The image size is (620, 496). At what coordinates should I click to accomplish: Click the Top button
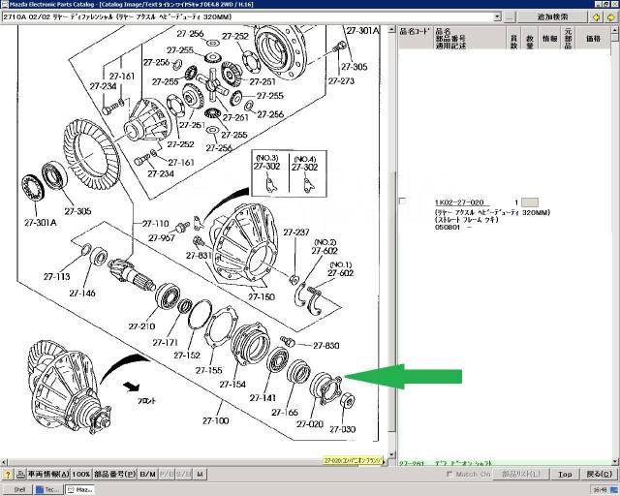pyautogui.click(x=564, y=475)
